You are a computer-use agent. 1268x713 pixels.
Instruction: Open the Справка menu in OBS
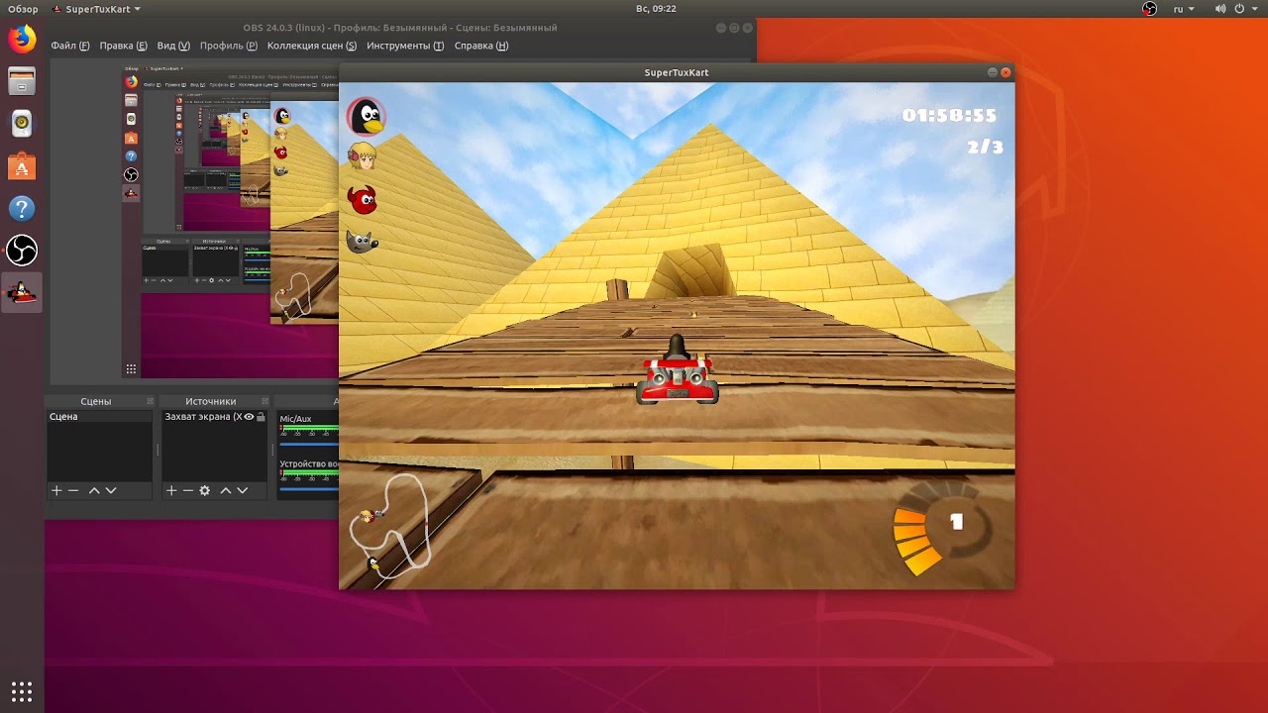481,46
